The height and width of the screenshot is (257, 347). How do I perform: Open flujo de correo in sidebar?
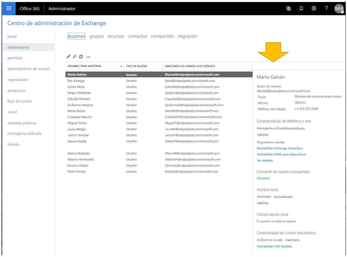[19, 101]
